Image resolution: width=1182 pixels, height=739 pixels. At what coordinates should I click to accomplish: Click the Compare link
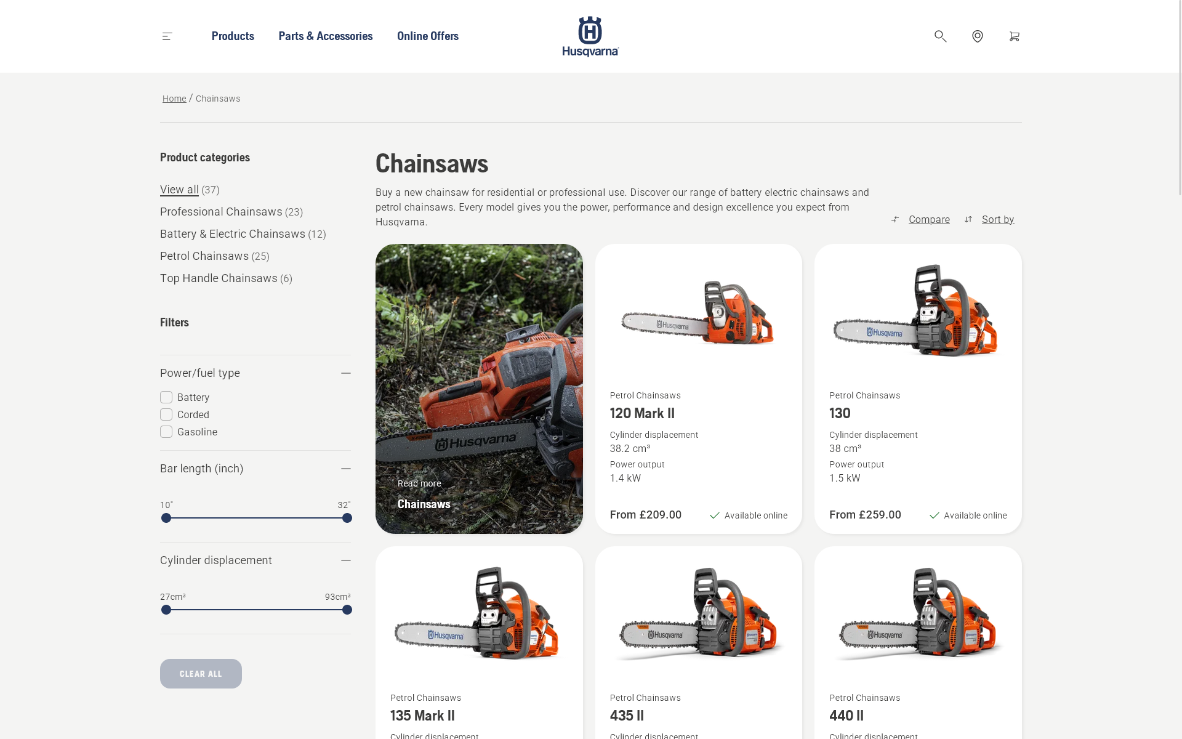(929, 219)
